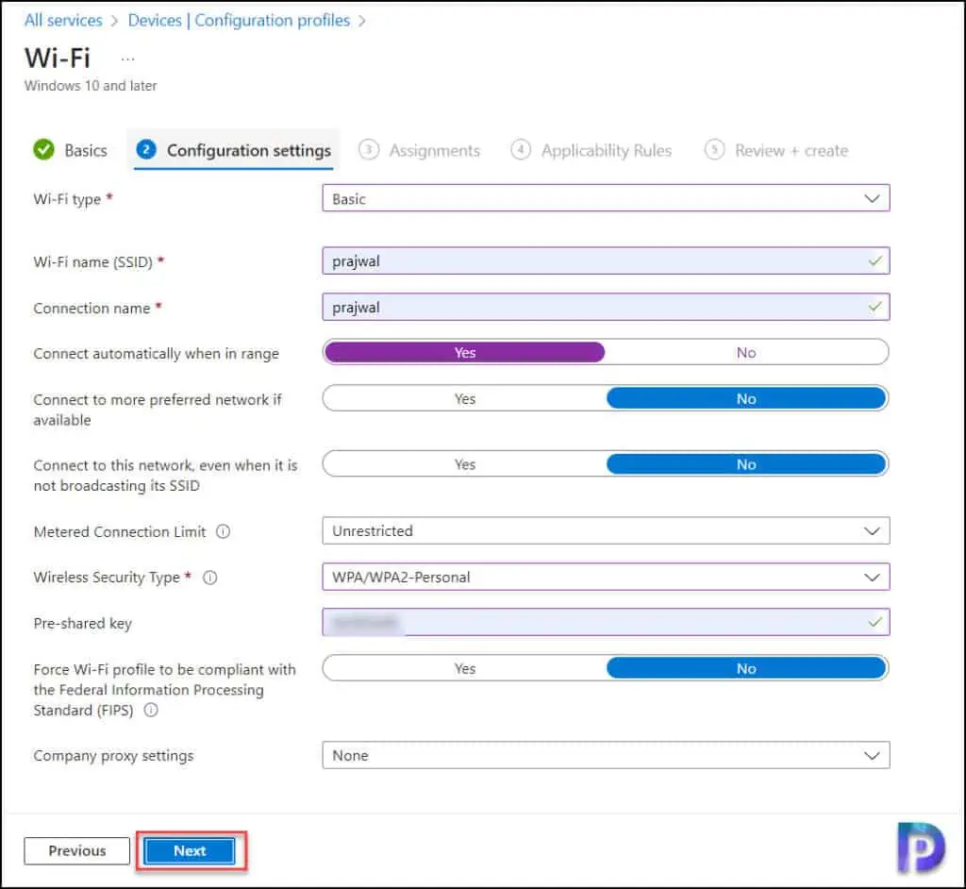Click the 'Pre-shared key' label
Viewport: 966px width, 889px height.
tap(83, 623)
